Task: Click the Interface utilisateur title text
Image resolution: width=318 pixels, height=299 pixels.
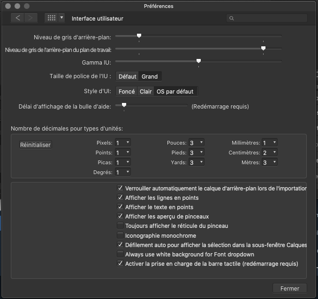Action: (98, 19)
